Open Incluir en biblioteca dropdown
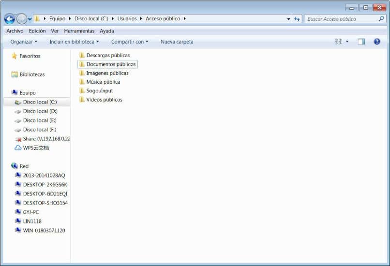The height and width of the screenshot is (266, 390). pyautogui.click(x=74, y=42)
